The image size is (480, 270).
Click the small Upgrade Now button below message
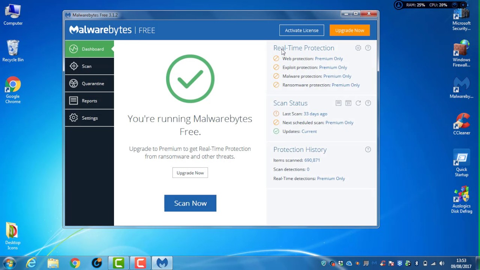pyautogui.click(x=190, y=173)
